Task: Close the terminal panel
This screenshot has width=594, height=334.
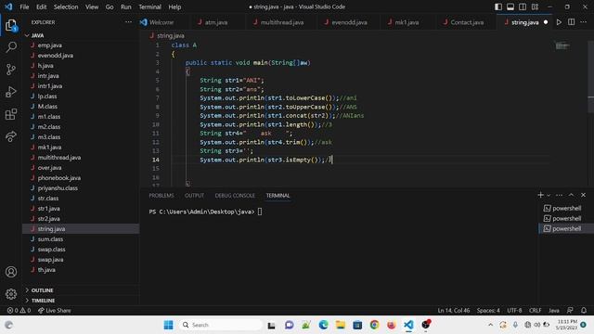Action: 584,195
